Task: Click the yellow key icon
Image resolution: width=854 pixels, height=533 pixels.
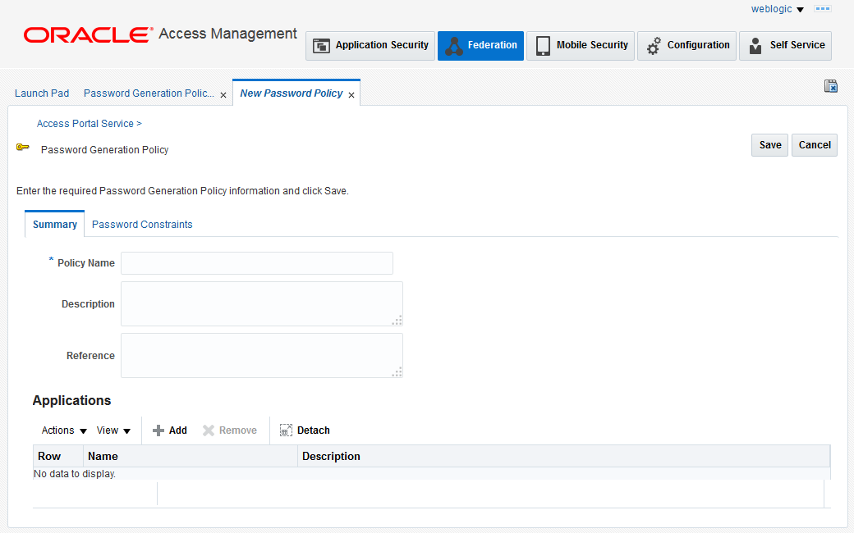Action: [x=23, y=147]
